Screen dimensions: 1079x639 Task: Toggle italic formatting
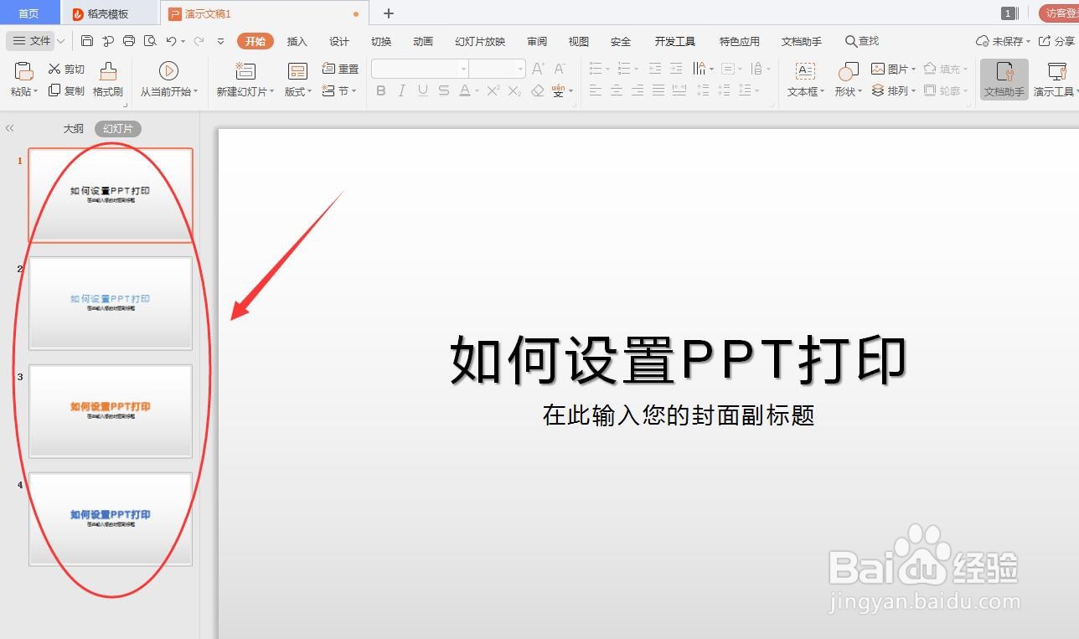[402, 90]
